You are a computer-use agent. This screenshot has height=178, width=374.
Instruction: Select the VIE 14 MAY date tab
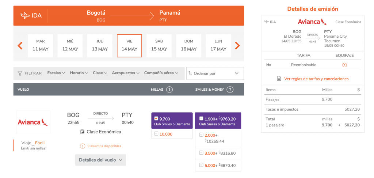[x=130, y=46]
